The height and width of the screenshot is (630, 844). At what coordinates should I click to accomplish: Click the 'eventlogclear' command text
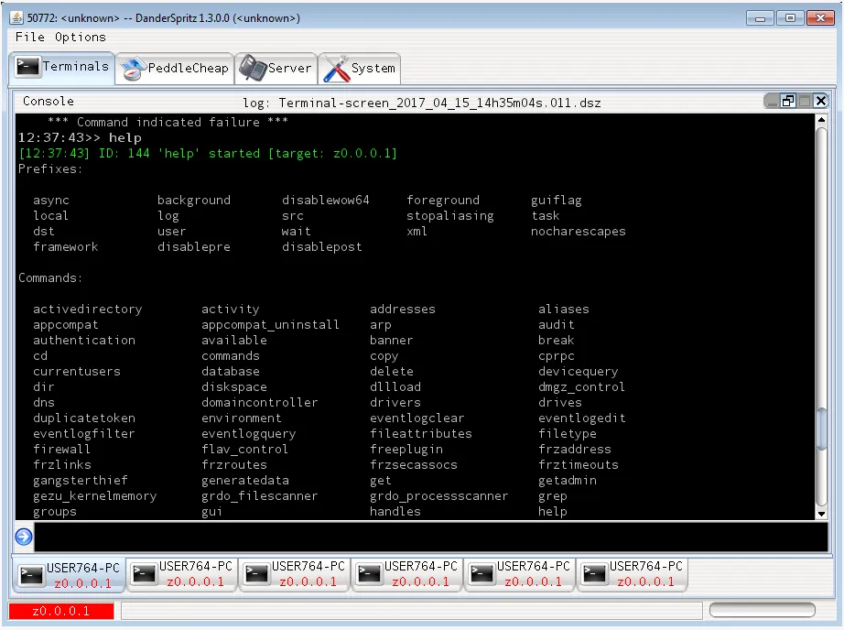[x=417, y=418]
